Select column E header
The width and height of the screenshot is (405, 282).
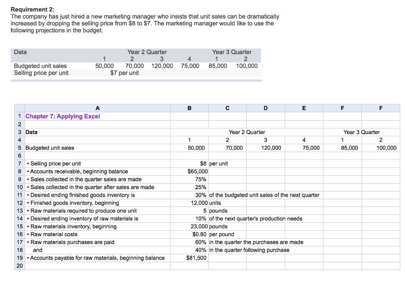coord(304,108)
